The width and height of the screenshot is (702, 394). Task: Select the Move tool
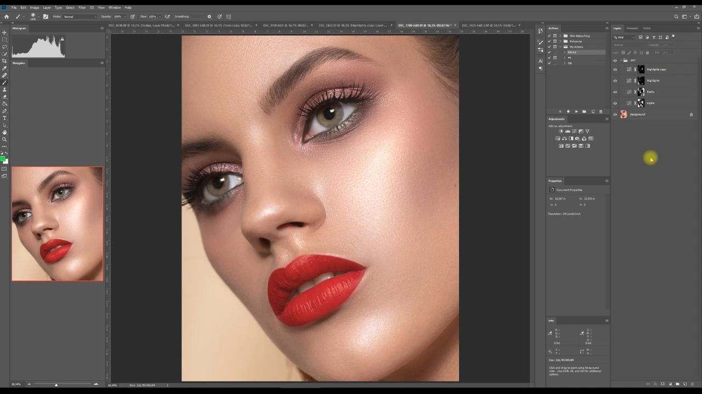pos(4,33)
